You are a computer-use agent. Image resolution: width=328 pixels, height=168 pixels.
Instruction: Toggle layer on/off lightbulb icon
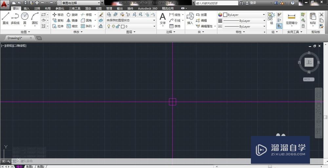click(109, 26)
